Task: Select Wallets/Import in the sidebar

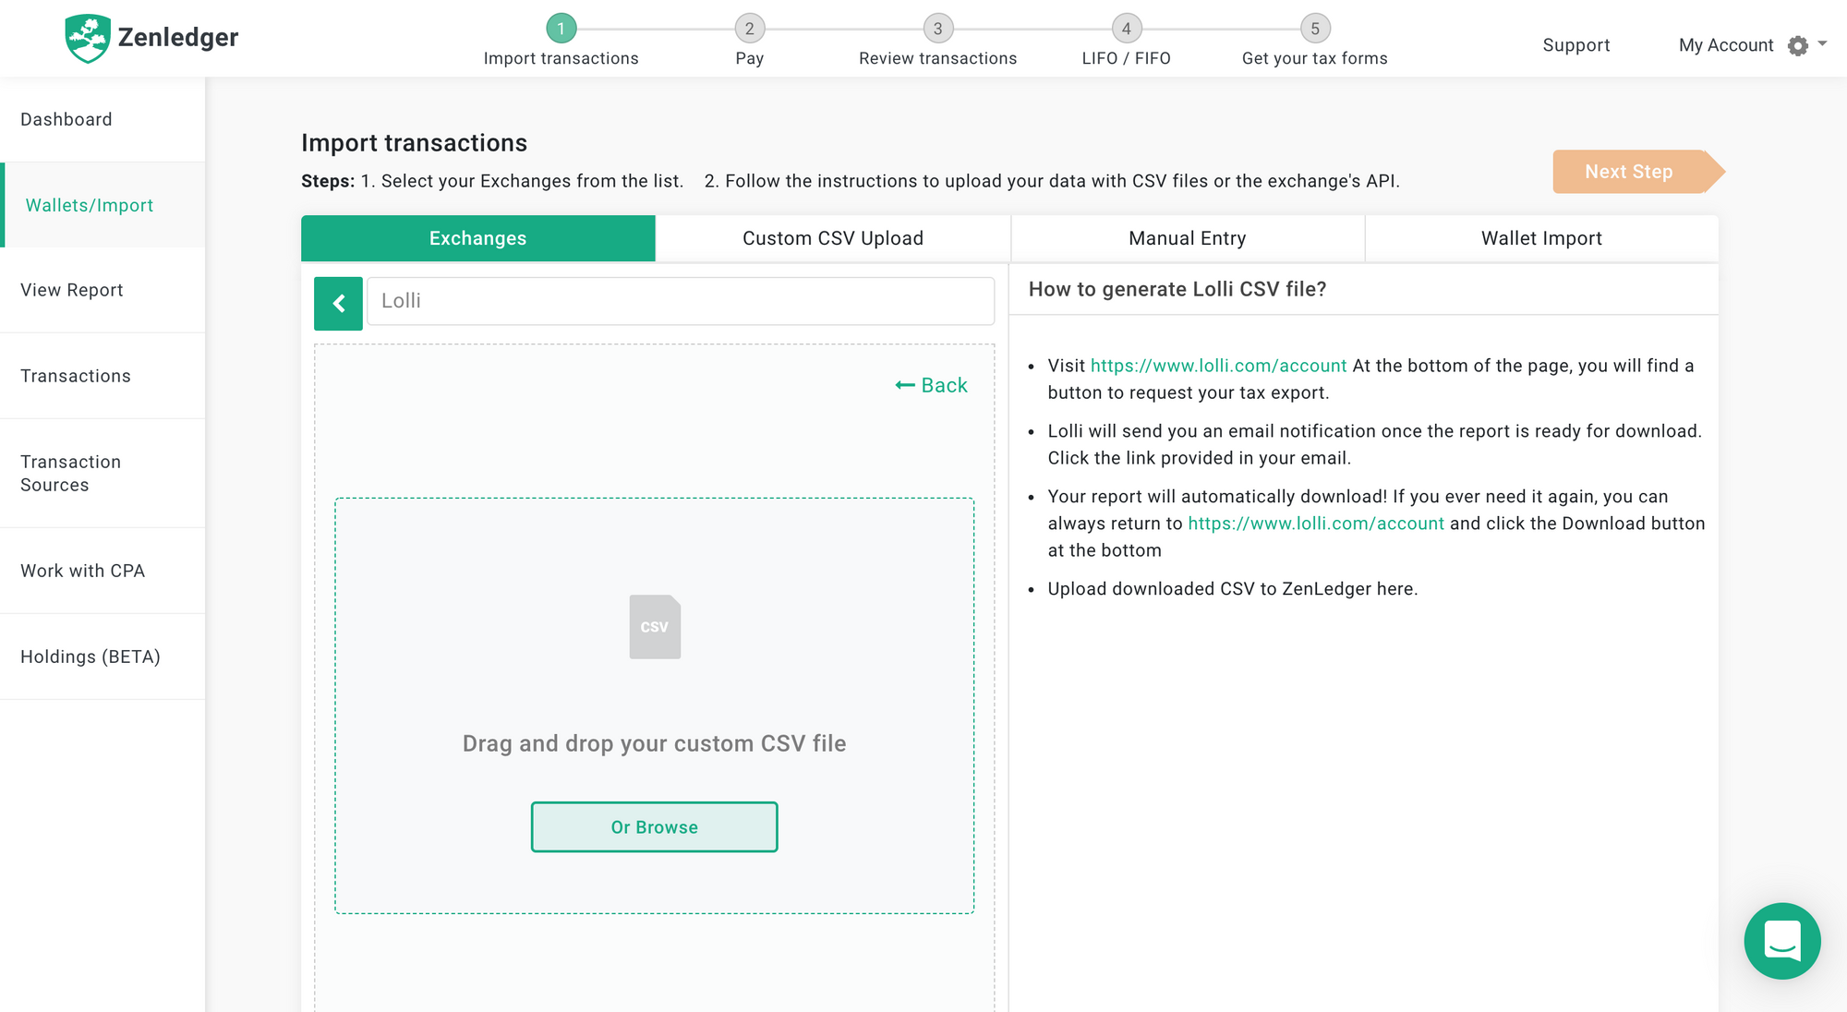Action: pos(103,205)
